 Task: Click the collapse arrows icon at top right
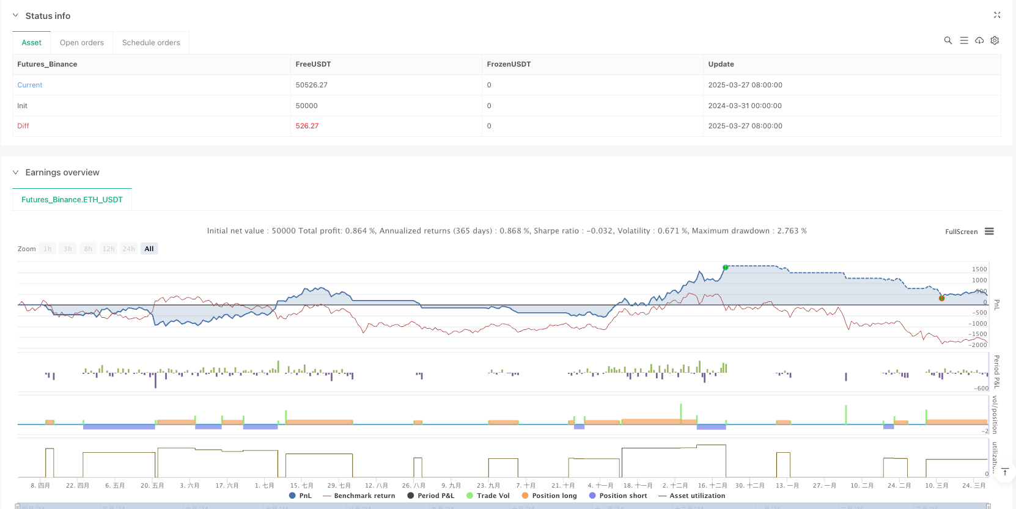click(997, 15)
